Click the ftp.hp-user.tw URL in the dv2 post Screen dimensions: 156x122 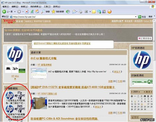pos(97,71)
